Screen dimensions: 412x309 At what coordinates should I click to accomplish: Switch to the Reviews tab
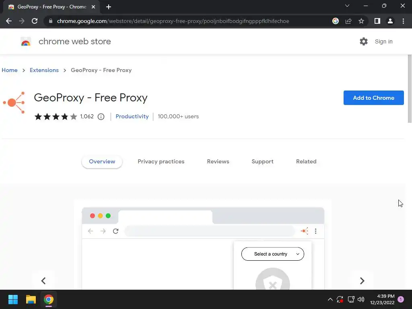pyautogui.click(x=218, y=162)
